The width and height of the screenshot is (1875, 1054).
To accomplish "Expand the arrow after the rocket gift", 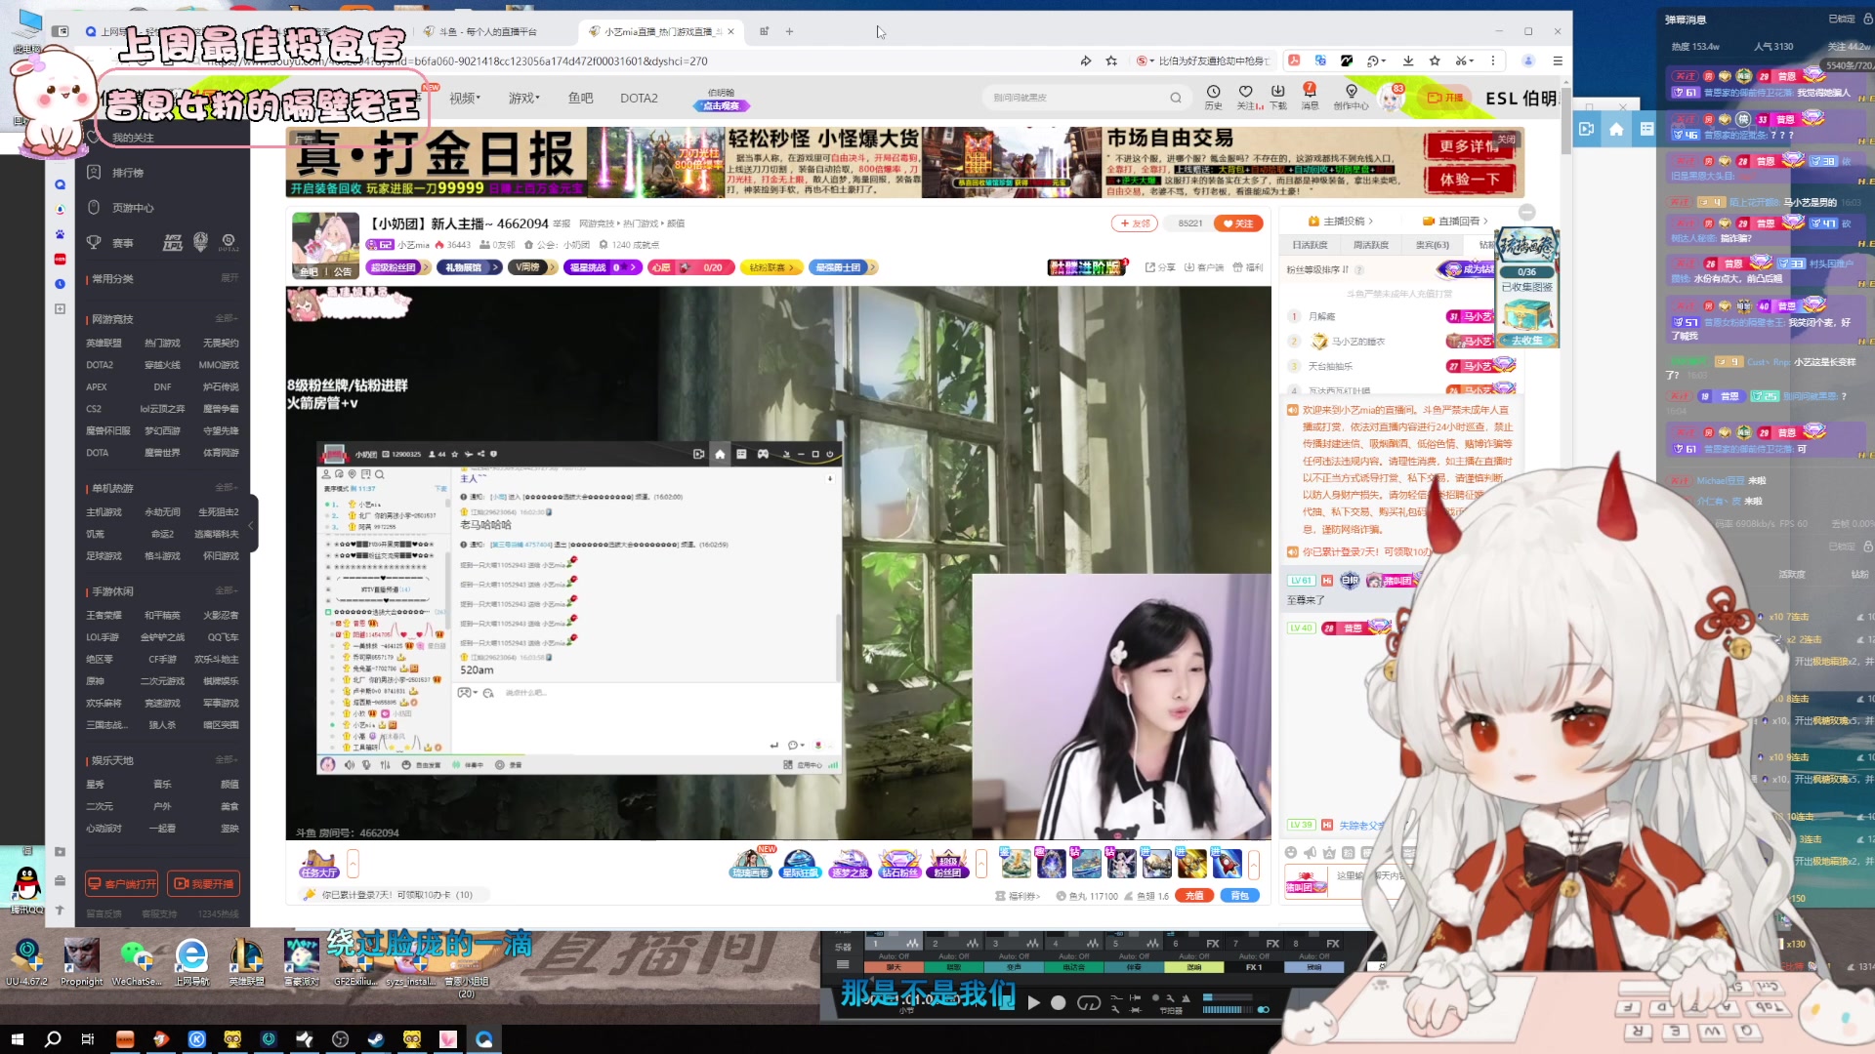I will (1254, 864).
